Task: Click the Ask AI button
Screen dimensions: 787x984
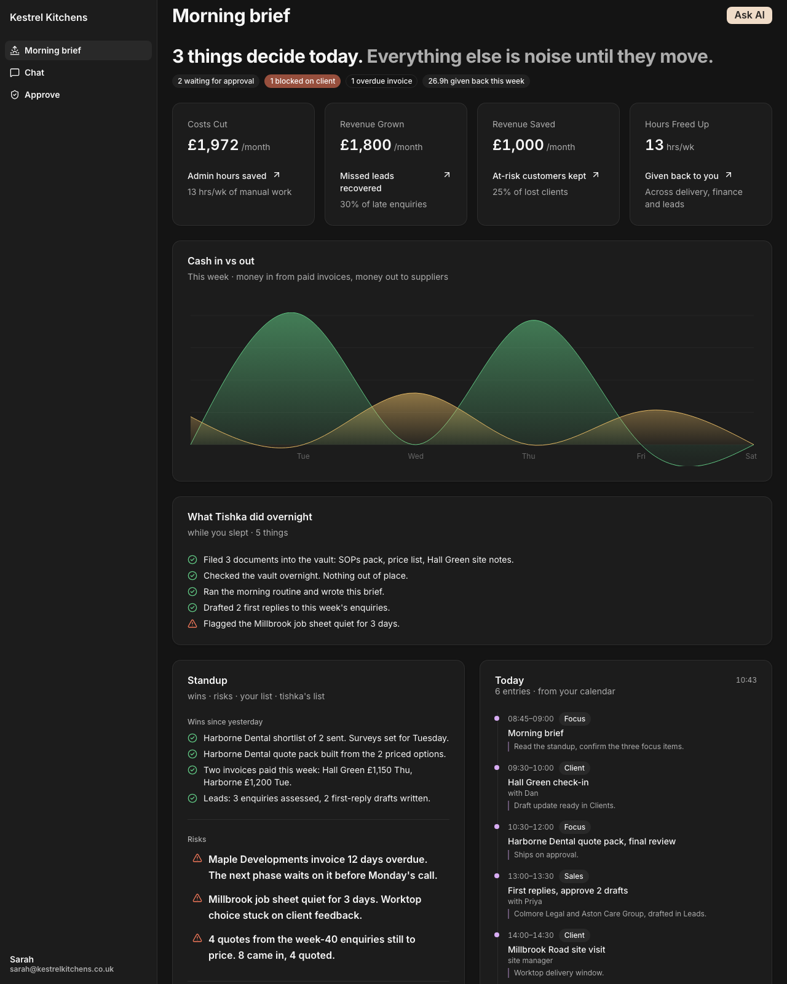Action: click(x=749, y=15)
